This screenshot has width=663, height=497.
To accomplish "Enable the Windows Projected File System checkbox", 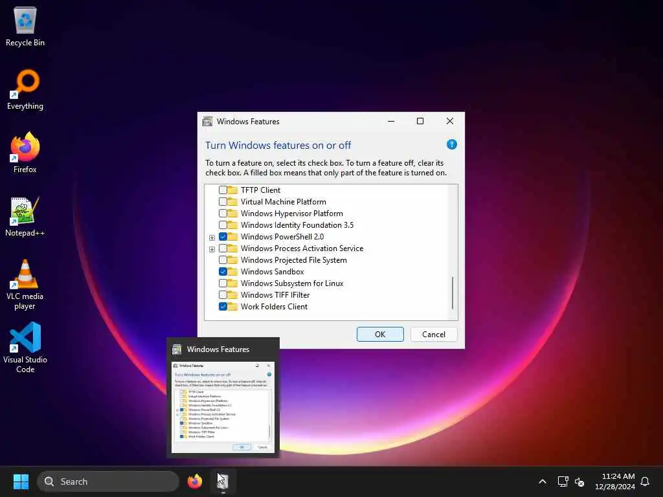I will click(223, 260).
